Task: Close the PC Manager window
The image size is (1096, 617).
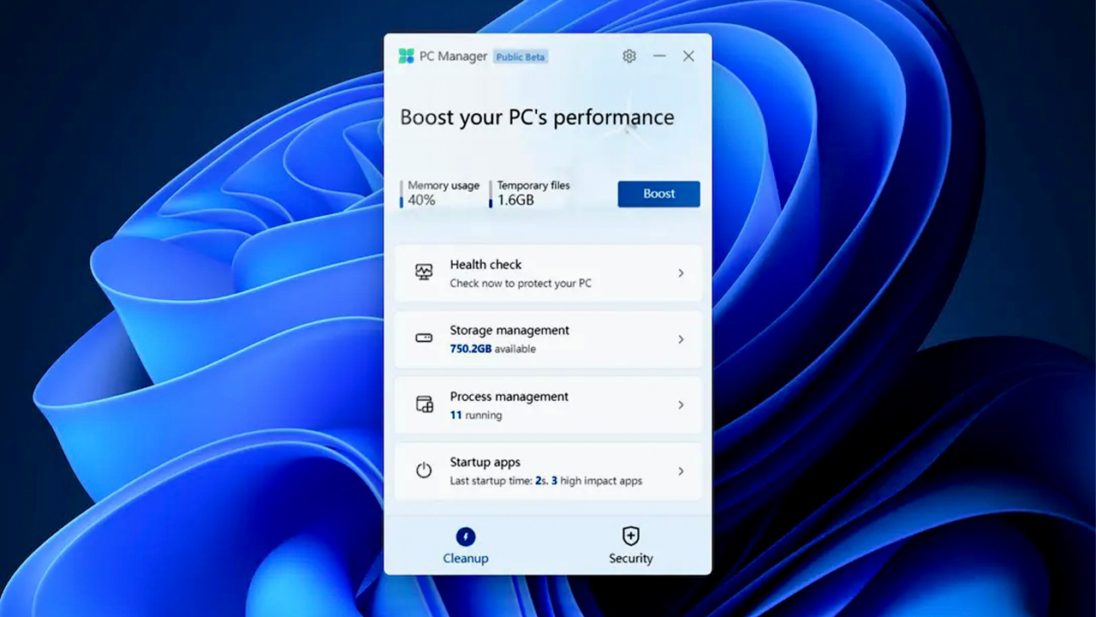Action: click(x=688, y=57)
